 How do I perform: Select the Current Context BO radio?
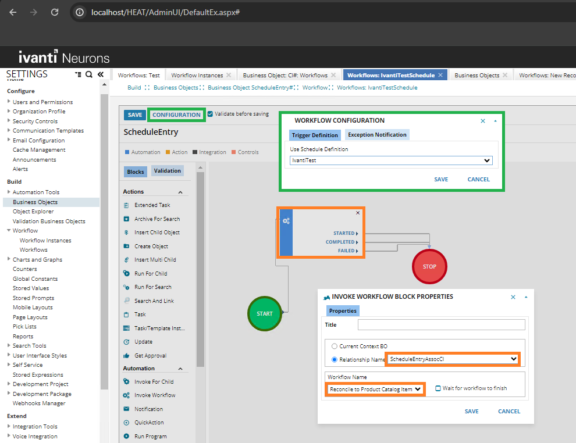tap(334, 346)
